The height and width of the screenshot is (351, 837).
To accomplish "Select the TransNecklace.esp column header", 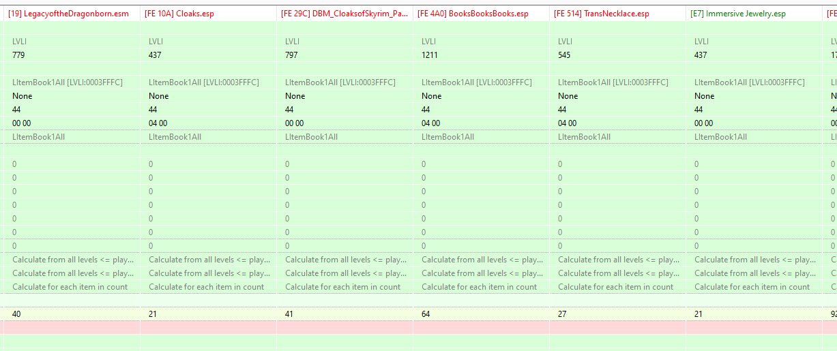I will click(617, 14).
